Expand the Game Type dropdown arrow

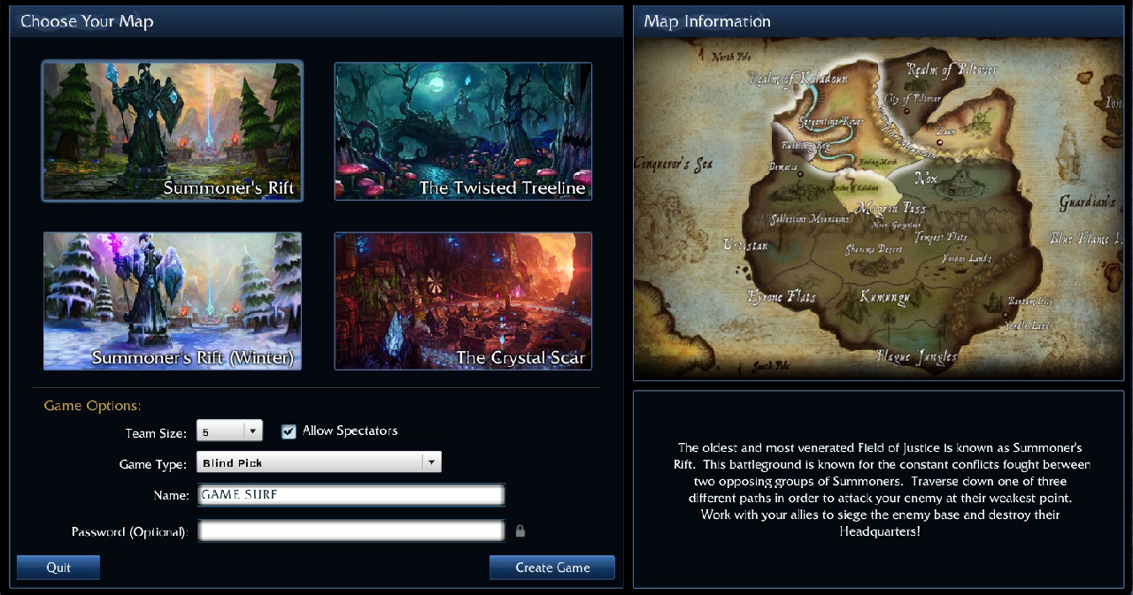(x=431, y=462)
